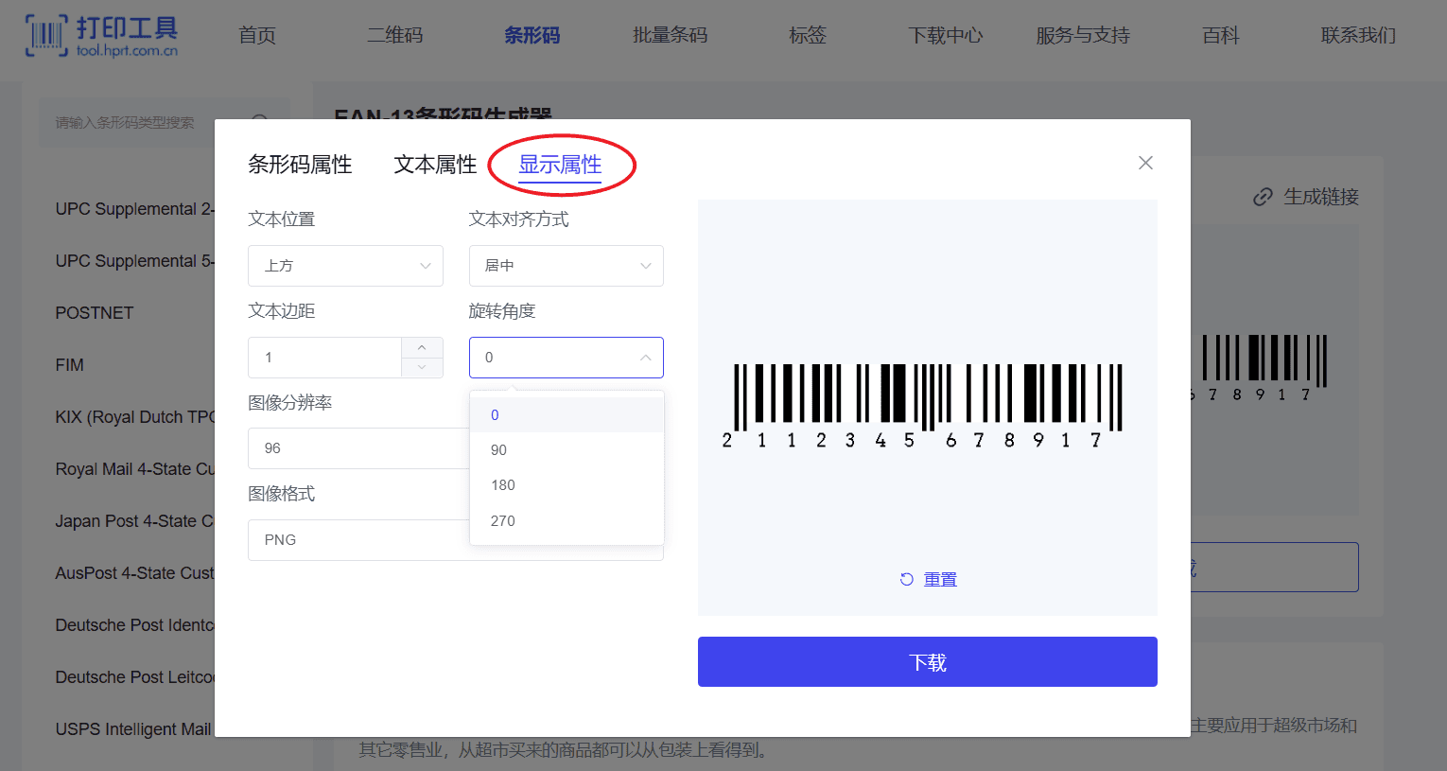1447x771 pixels.
Task: Select rotation angle 90 option
Action: 567,450
